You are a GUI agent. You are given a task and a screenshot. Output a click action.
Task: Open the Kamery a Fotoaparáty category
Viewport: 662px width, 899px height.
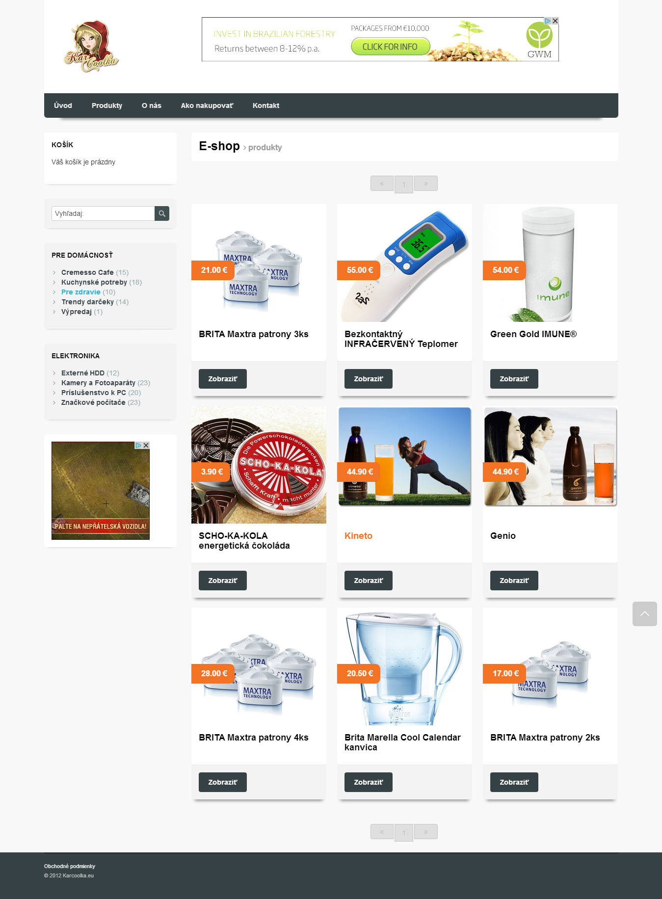coord(98,383)
